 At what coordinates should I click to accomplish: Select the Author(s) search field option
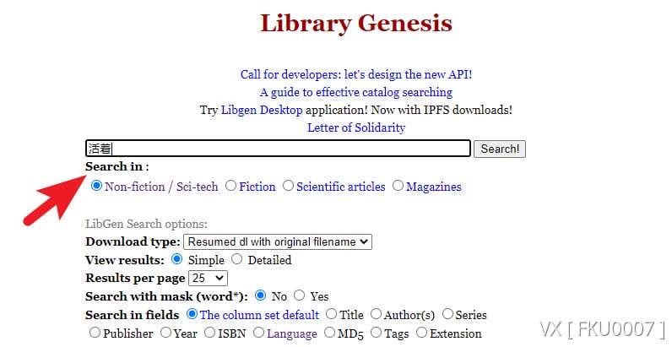pyautogui.click(x=376, y=314)
